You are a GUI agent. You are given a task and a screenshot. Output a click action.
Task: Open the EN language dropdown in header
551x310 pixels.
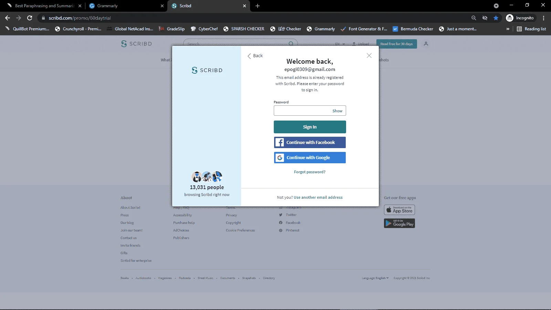point(340,44)
